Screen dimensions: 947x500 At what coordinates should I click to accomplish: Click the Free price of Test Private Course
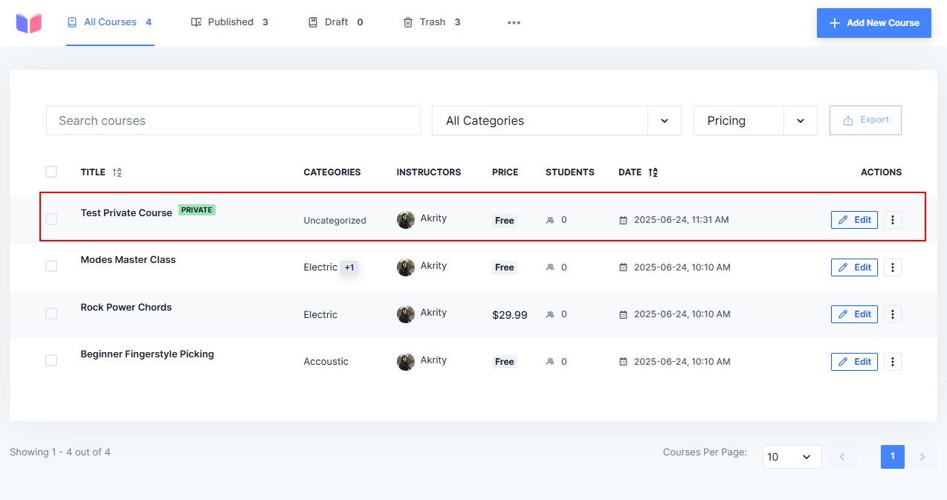pyautogui.click(x=505, y=221)
